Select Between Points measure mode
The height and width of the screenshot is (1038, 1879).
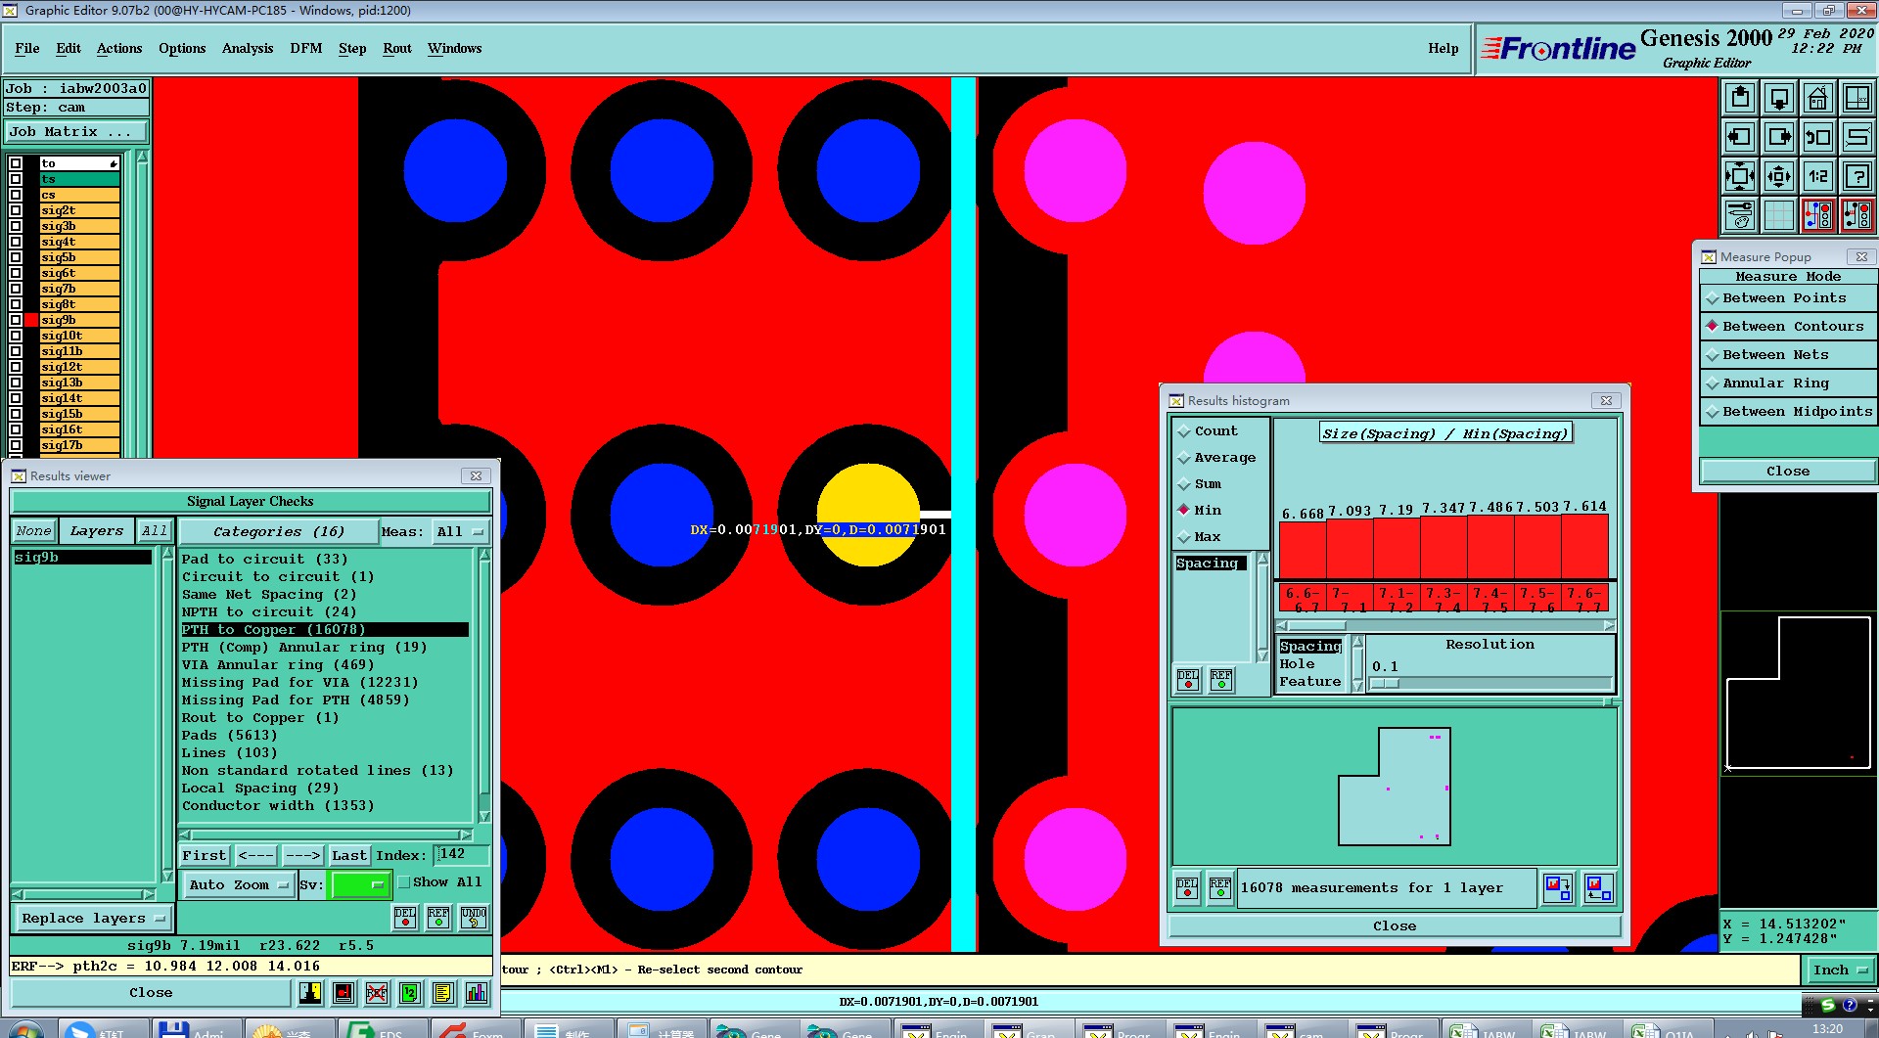click(x=1788, y=298)
